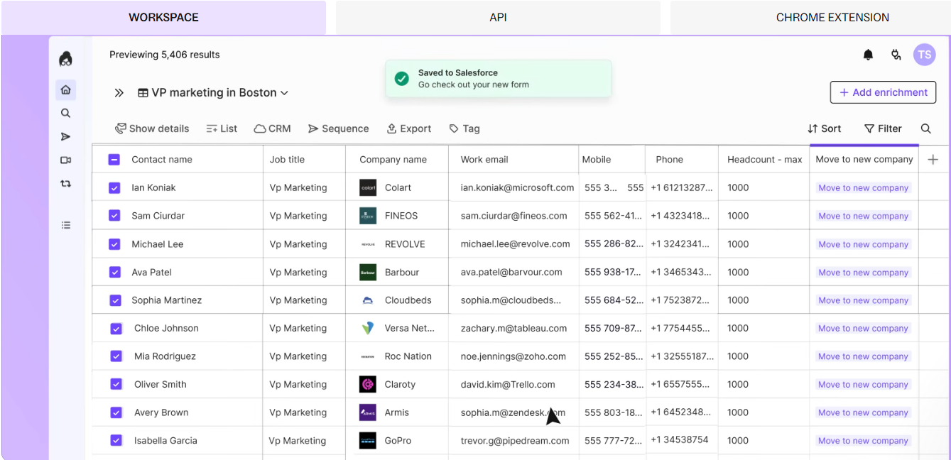This screenshot has width=951, height=460.
Task: Click Move to new company for Mia Rodriguez
Action: pos(863,356)
